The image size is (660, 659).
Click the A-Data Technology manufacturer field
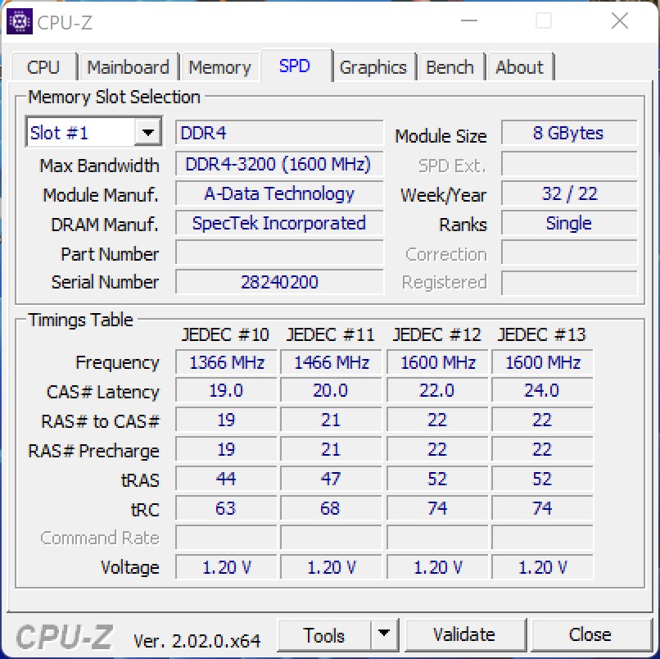(278, 194)
